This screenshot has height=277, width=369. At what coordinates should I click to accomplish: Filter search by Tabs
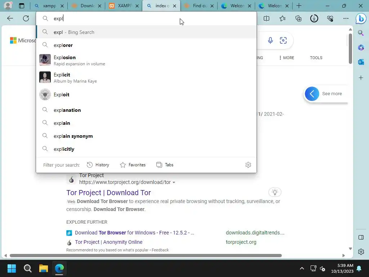[x=165, y=165]
